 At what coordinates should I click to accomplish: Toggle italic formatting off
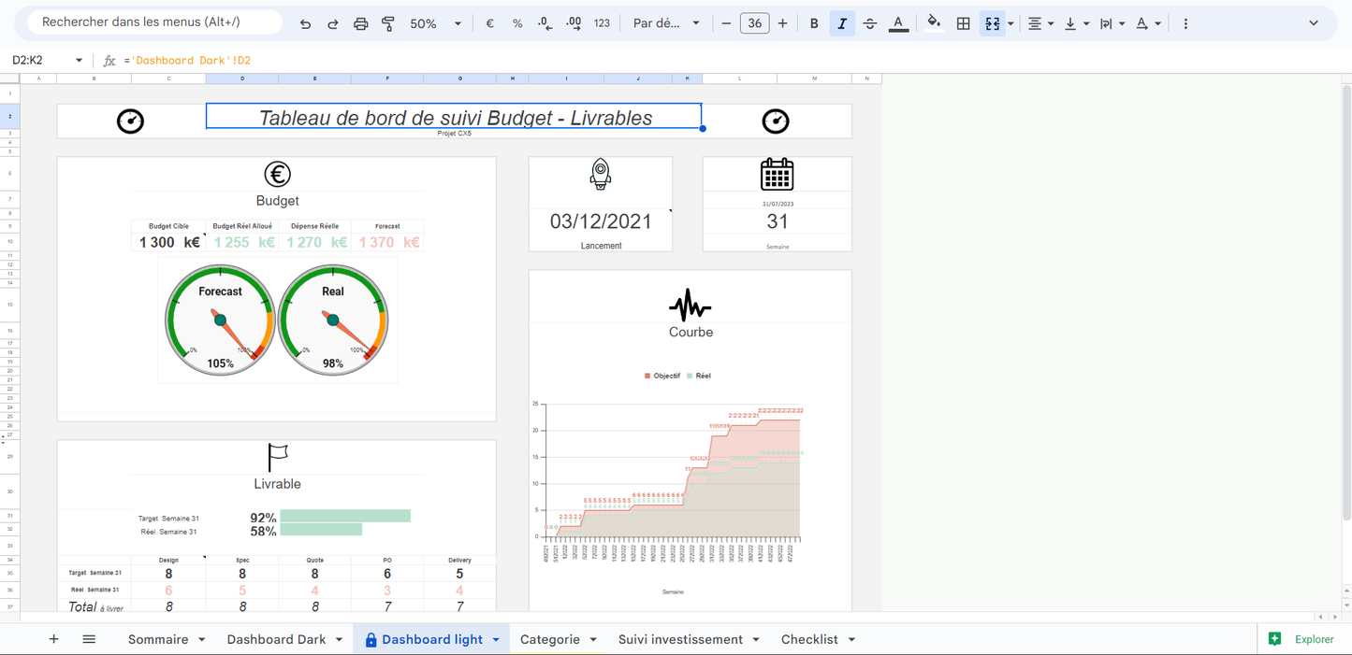point(842,23)
